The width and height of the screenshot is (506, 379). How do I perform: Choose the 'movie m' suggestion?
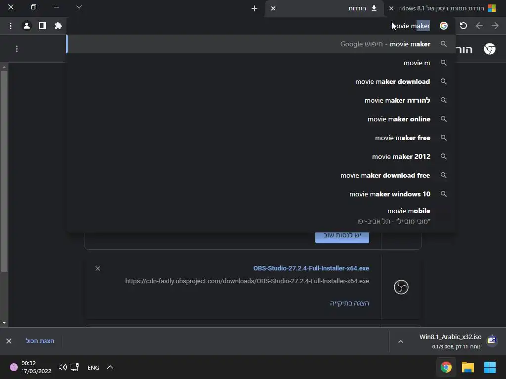coord(261,63)
